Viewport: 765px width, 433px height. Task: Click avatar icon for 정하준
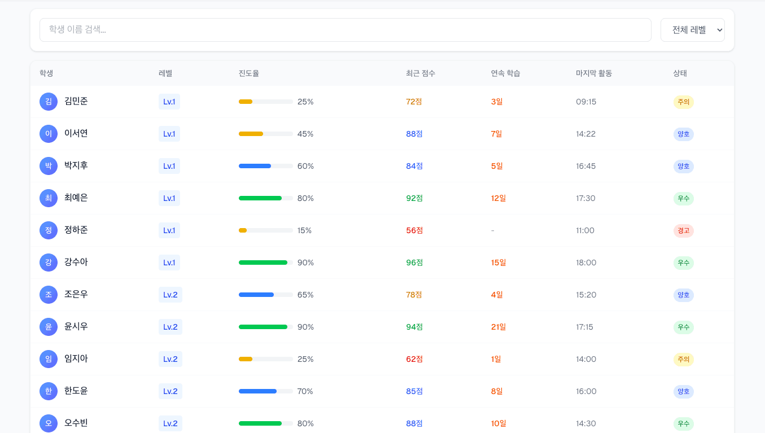point(49,230)
